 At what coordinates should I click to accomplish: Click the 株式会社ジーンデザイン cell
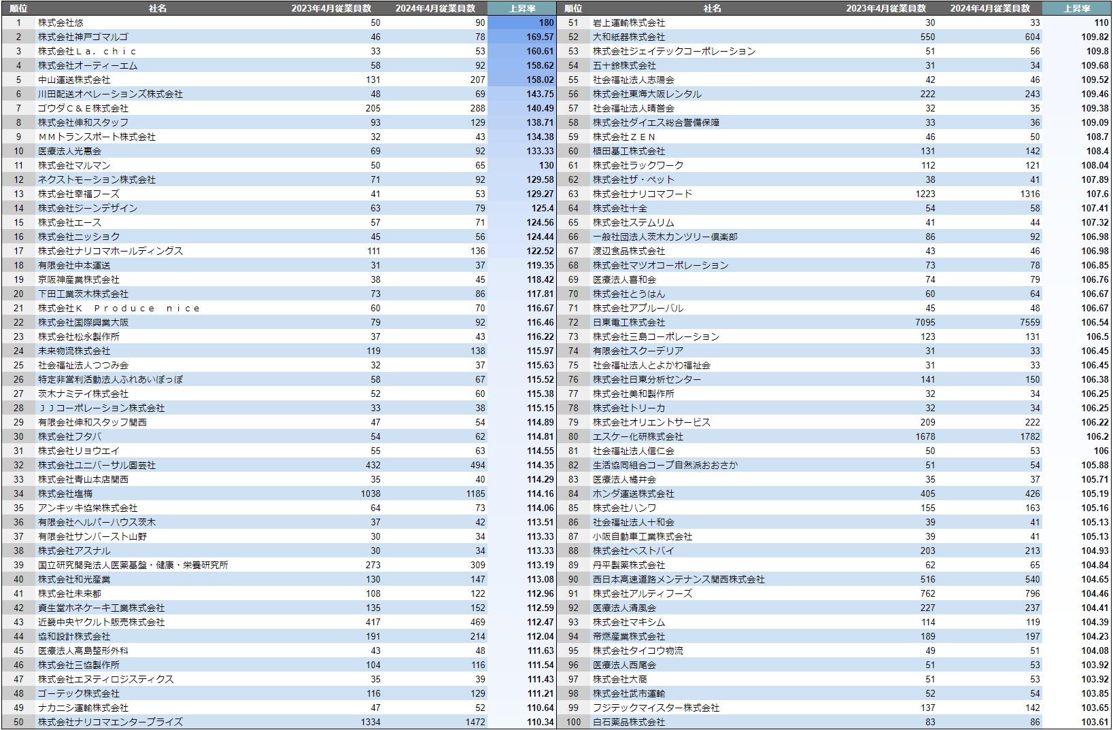(88, 208)
